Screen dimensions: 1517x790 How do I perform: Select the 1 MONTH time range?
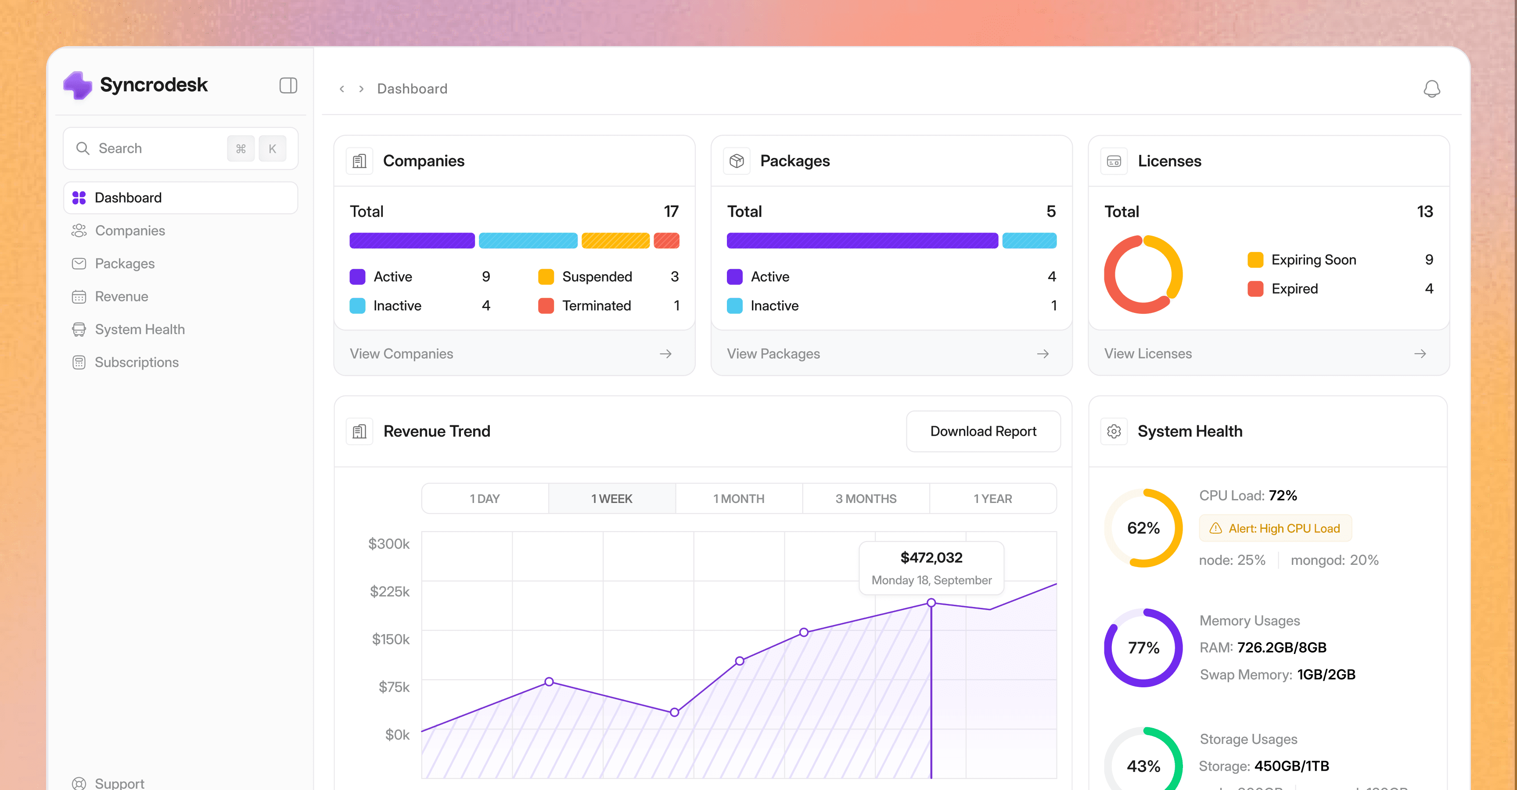(x=738, y=499)
